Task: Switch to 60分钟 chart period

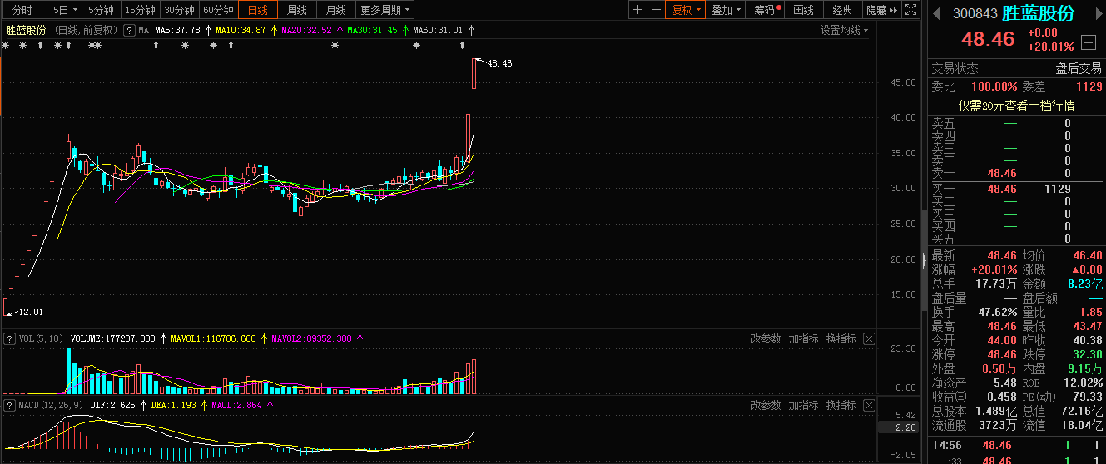Action: (x=218, y=10)
